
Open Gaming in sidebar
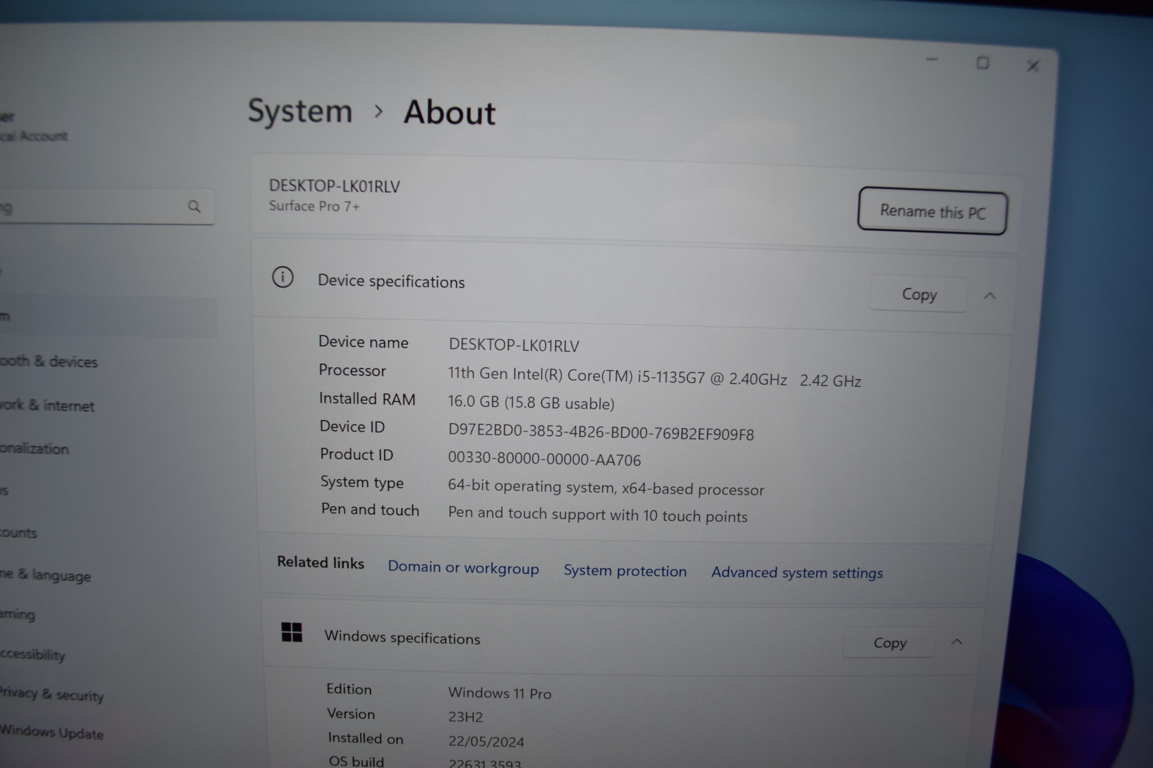18,615
